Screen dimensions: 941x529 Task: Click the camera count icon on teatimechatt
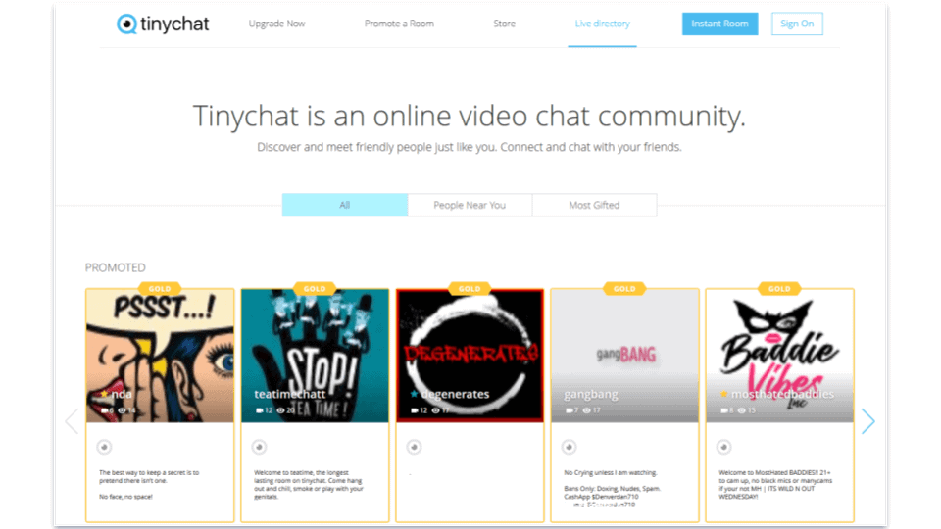259,410
